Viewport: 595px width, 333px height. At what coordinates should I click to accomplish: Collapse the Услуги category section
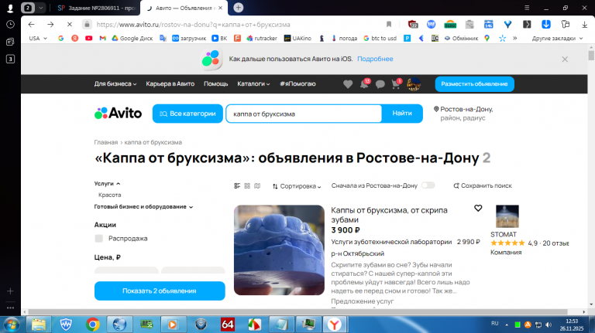point(108,184)
